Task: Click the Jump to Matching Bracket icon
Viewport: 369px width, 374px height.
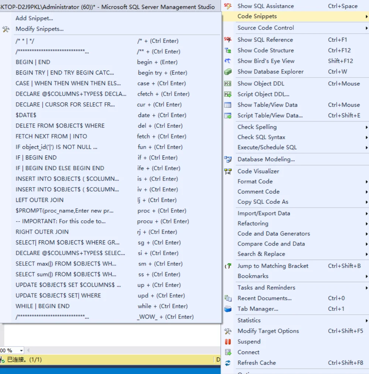Action: [x=228, y=266]
